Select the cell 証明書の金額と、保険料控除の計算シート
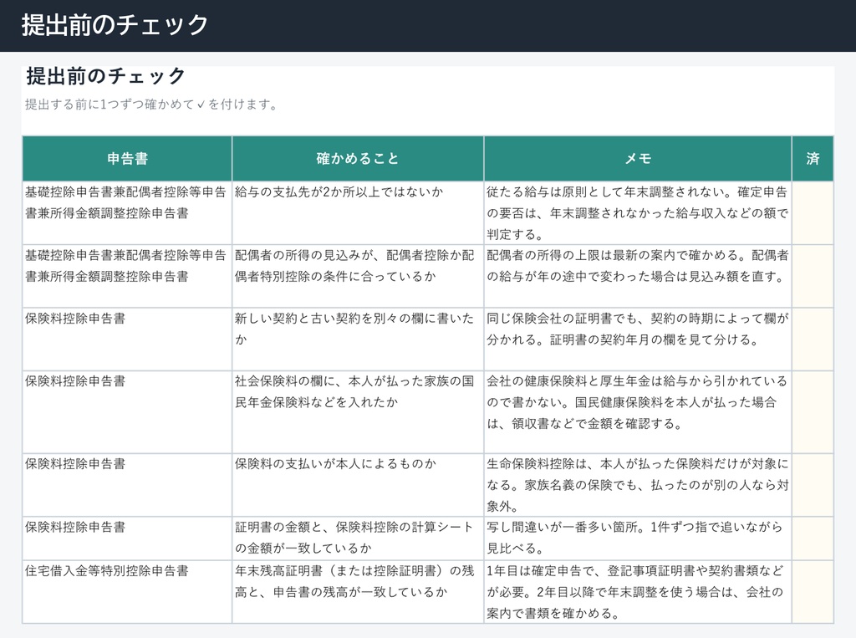Screen dimensions: 856x638 coord(358,538)
